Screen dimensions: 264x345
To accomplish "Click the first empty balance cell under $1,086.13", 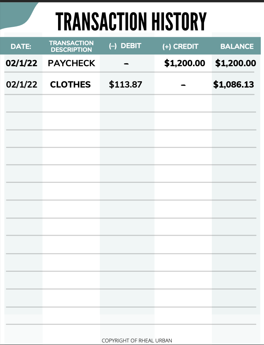I will 233,104.
